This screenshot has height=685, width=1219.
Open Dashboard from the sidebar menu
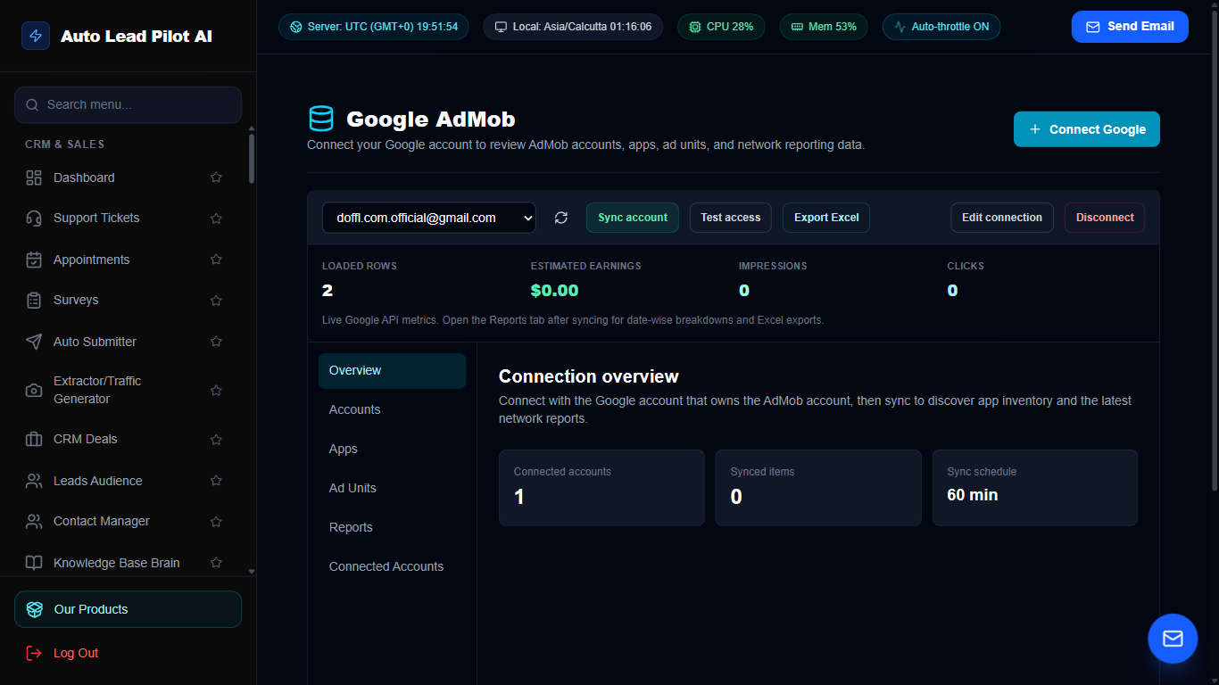click(123, 177)
